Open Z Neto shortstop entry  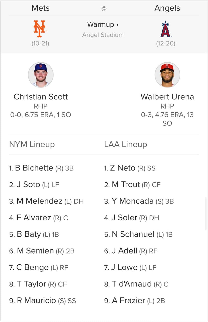[130, 168]
